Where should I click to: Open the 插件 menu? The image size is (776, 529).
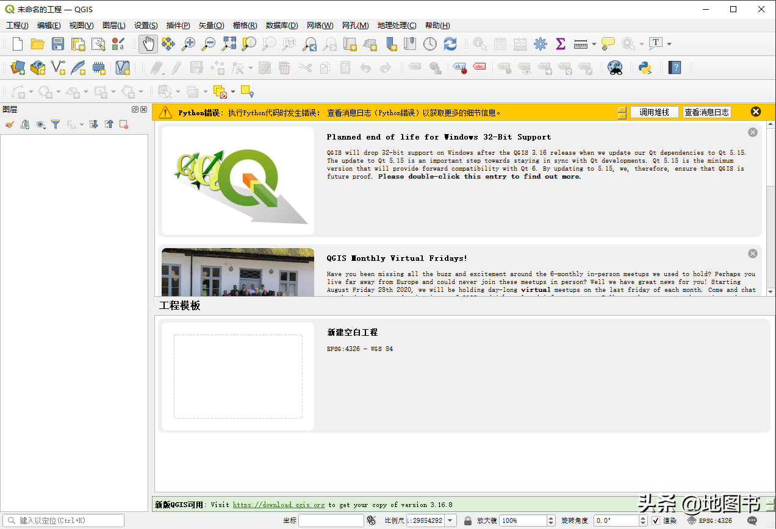pyautogui.click(x=178, y=26)
